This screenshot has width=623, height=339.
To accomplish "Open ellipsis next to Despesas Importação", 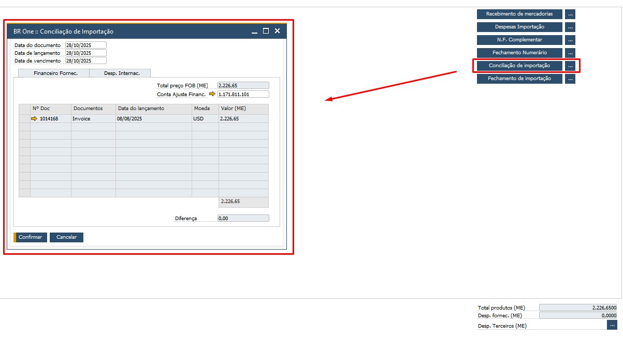I will coord(570,27).
